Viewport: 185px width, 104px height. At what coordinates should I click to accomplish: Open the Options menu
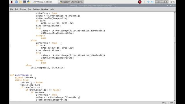[36, 9]
